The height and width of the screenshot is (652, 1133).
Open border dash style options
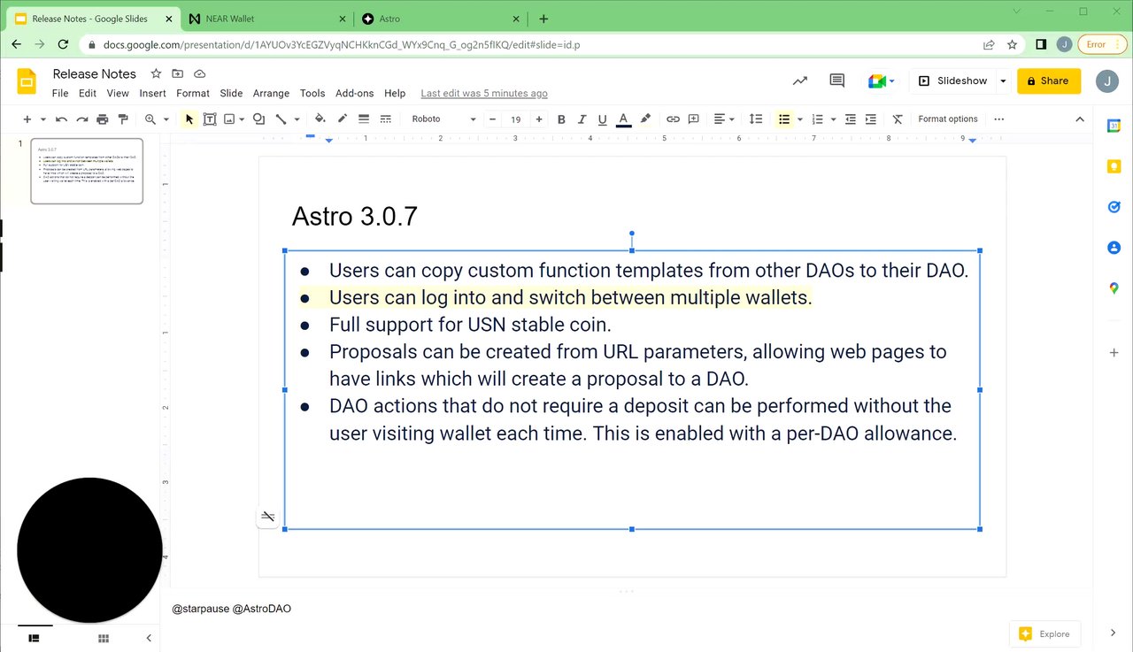[x=385, y=119]
